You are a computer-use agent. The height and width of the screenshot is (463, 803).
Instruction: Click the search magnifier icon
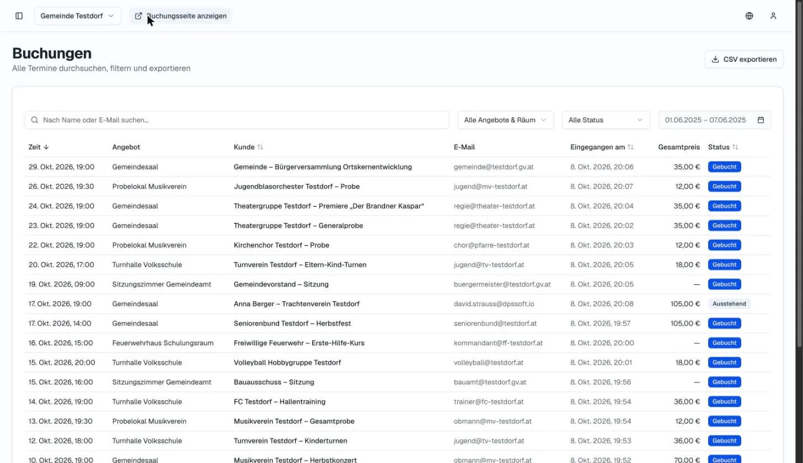coord(35,120)
